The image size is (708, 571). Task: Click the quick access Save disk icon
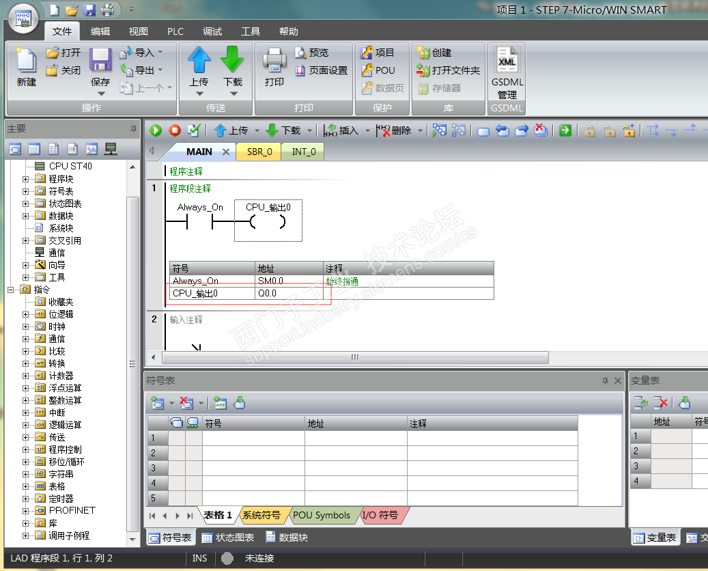(89, 10)
